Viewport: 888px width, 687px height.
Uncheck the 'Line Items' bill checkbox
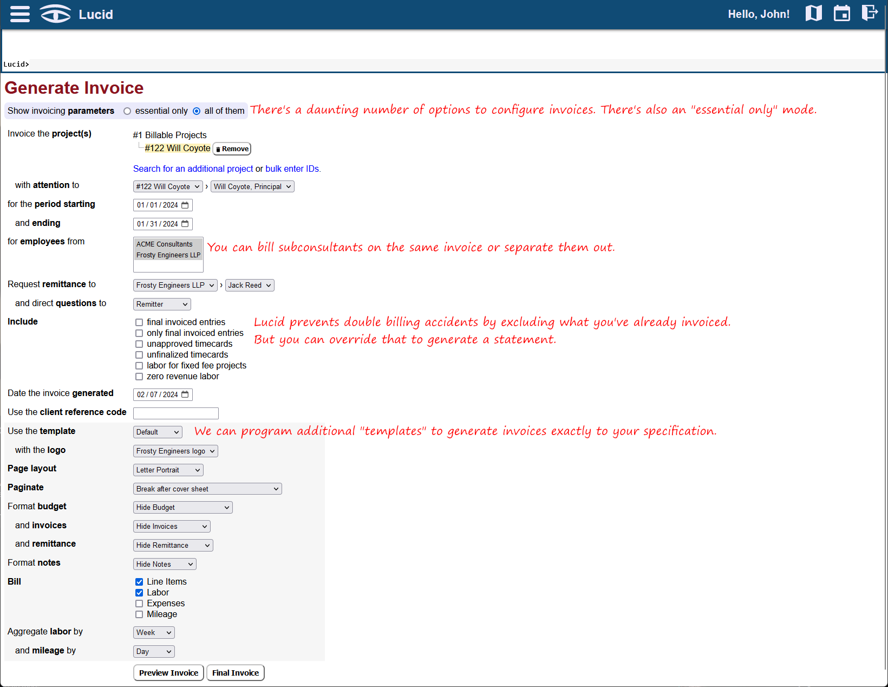point(139,582)
